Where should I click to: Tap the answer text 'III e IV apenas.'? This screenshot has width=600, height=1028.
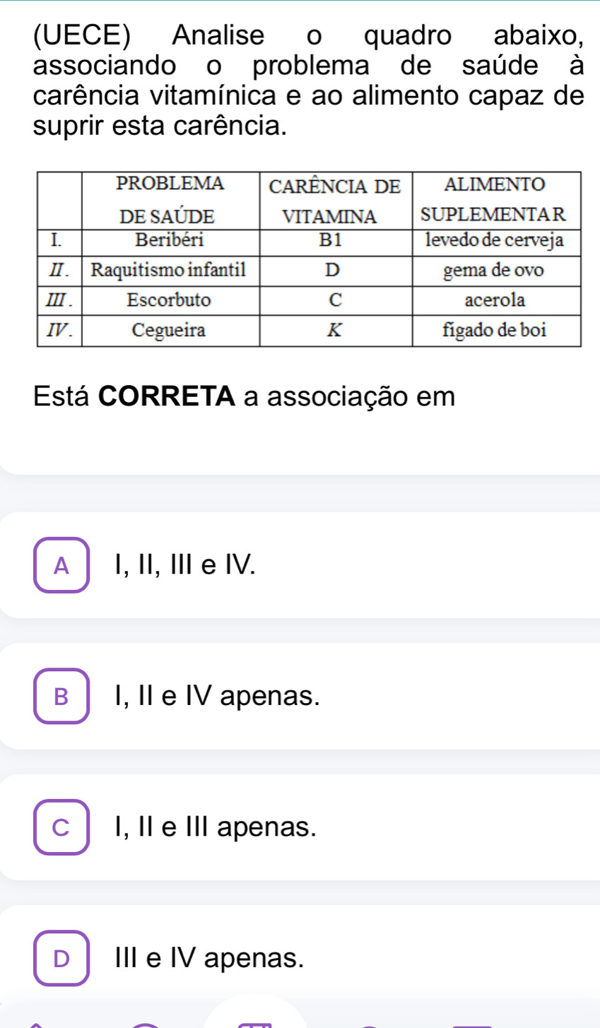[206, 959]
